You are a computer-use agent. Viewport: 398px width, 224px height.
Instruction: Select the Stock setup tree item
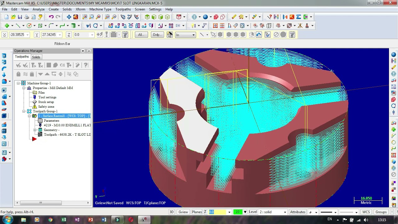click(x=46, y=102)
